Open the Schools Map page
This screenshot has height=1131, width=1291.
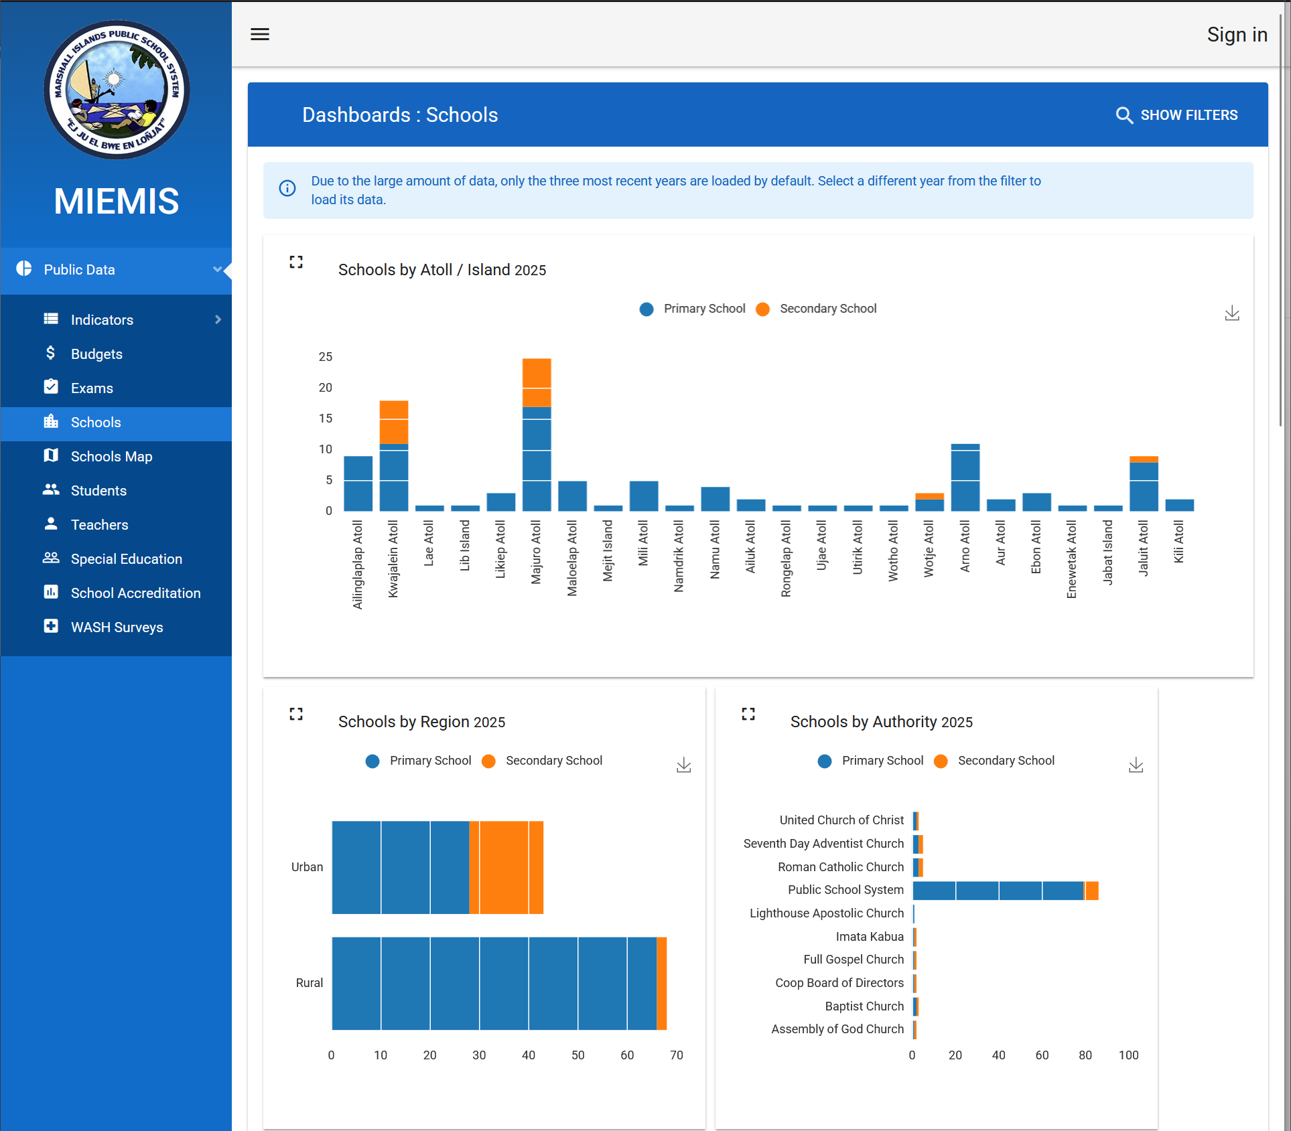[111, 457]
